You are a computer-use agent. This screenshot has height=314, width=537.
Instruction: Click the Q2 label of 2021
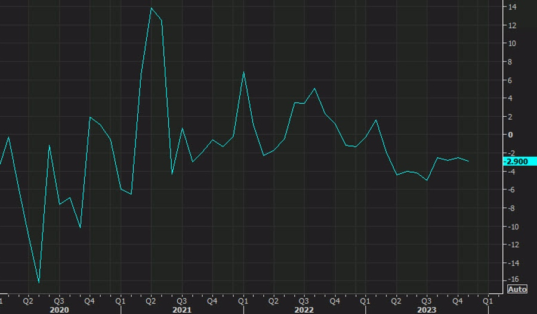click(151, 301)
